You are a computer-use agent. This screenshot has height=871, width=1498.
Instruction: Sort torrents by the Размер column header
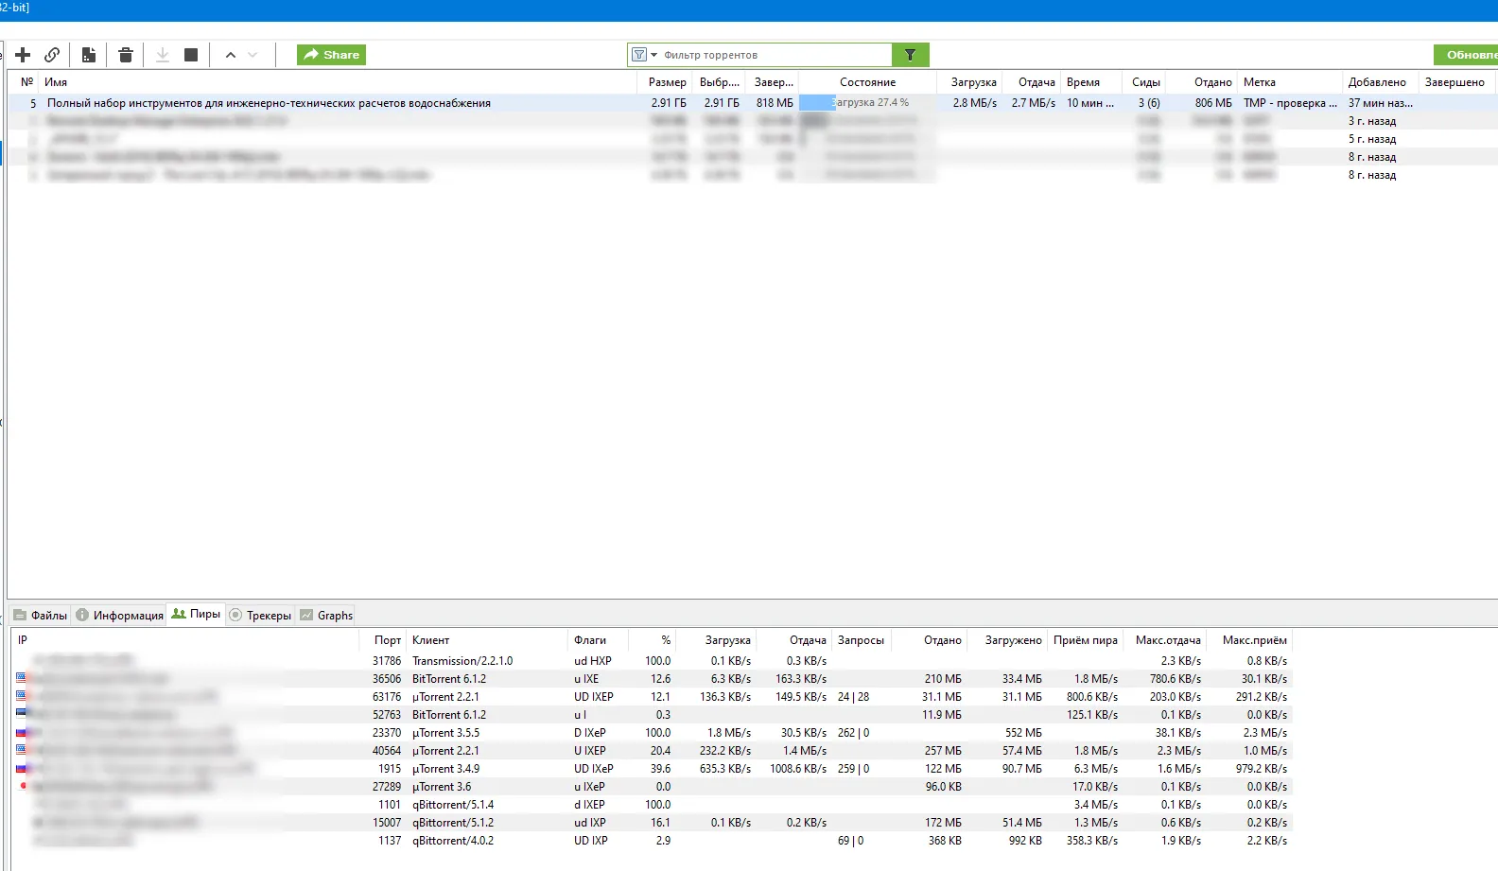point(667,82)
